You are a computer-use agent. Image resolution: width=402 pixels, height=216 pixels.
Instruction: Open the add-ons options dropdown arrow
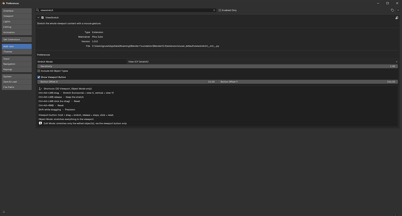point(398,10)
